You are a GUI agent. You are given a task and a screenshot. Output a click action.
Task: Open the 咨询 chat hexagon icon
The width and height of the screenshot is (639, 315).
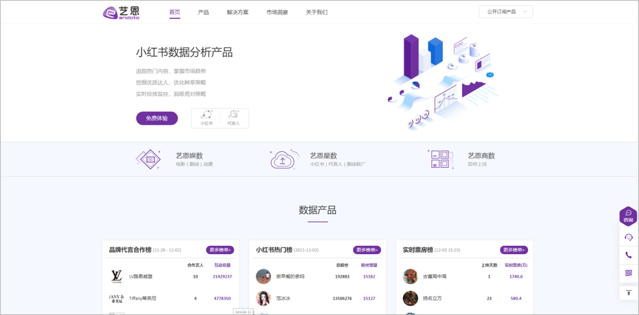pyautogui.click(x=628, y=216)
